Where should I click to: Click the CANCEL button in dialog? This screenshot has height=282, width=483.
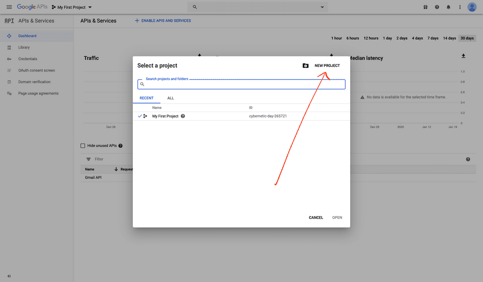point(316,217)
